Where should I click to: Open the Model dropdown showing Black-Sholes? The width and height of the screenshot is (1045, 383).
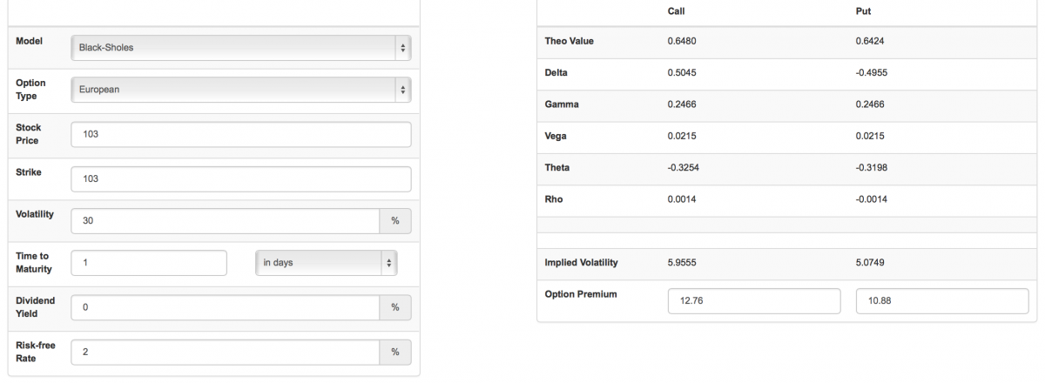click(x=239, y=47)
